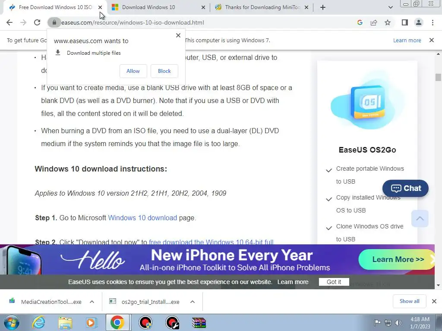Click the network tray icon

[388, 323]
